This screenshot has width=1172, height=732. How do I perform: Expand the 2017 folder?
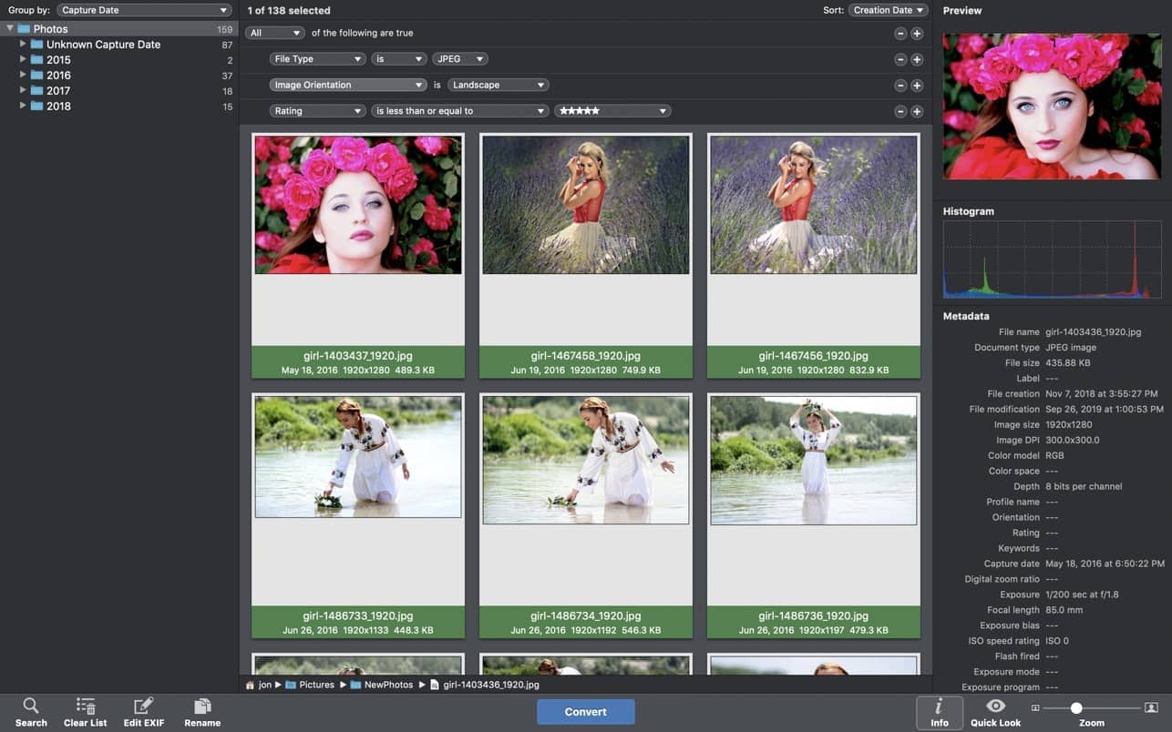23,90
